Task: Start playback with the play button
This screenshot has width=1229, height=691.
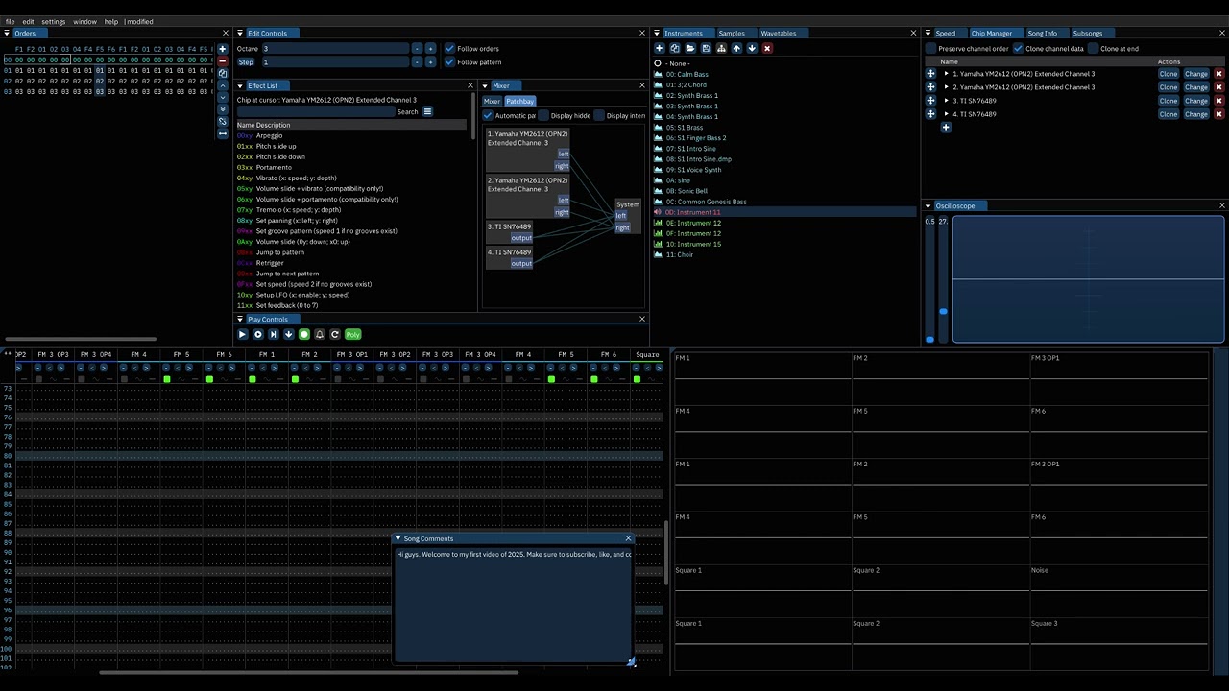Action: (x=242, y=334)
